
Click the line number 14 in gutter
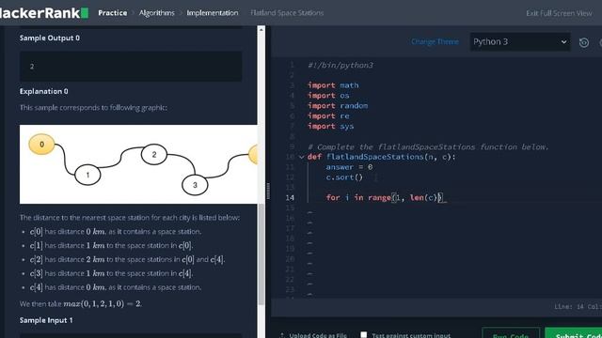(x=290, y=198)
